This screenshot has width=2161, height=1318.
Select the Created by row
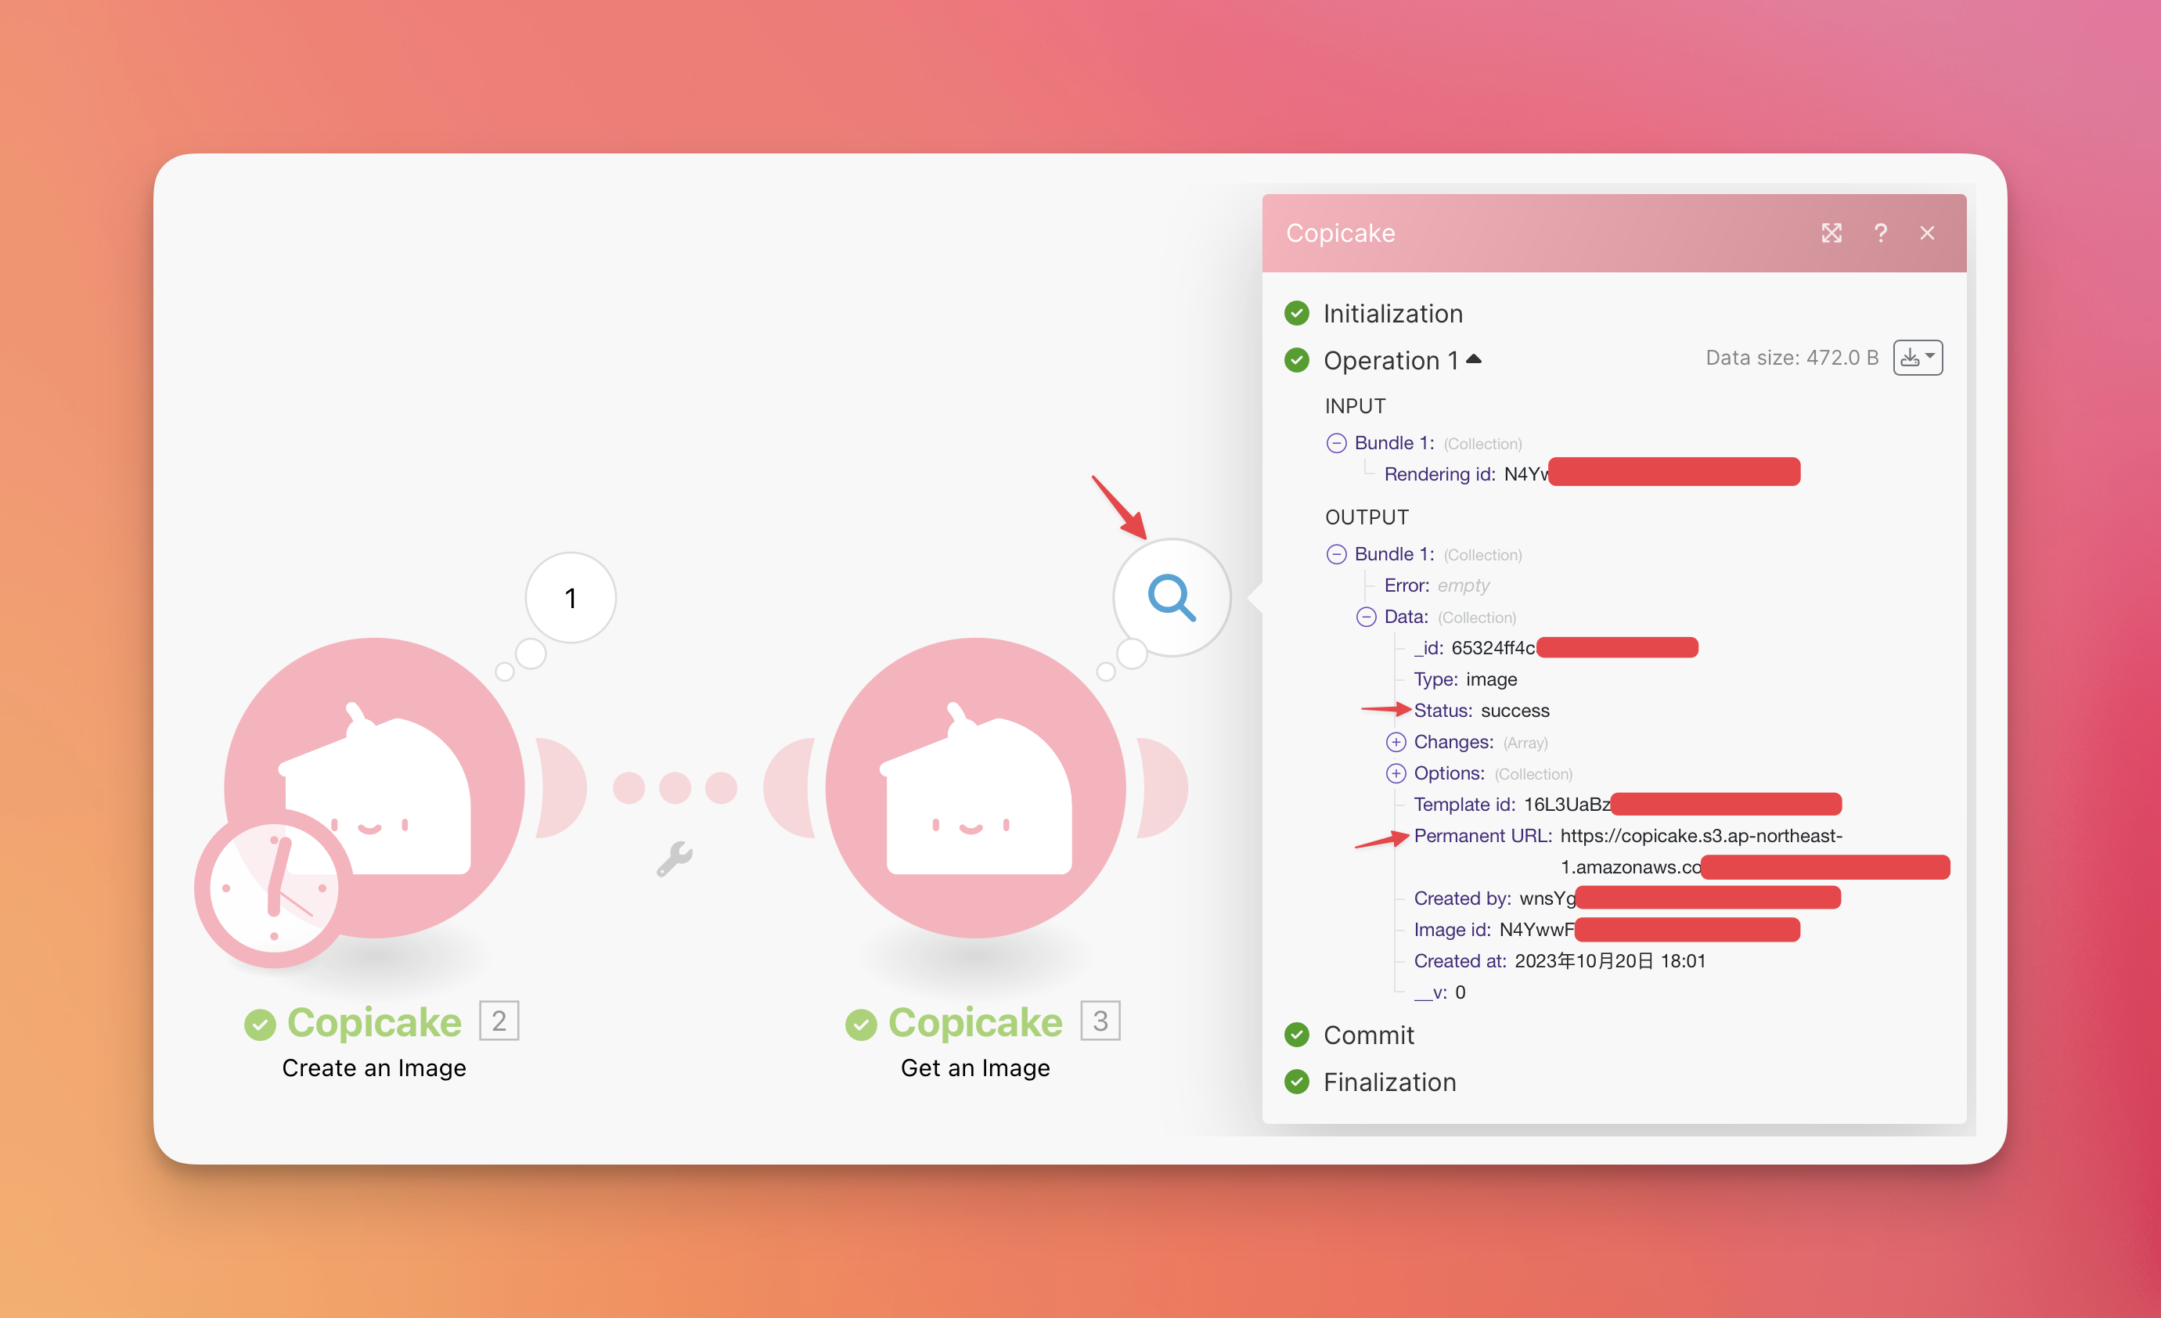tap(1627, 898)
